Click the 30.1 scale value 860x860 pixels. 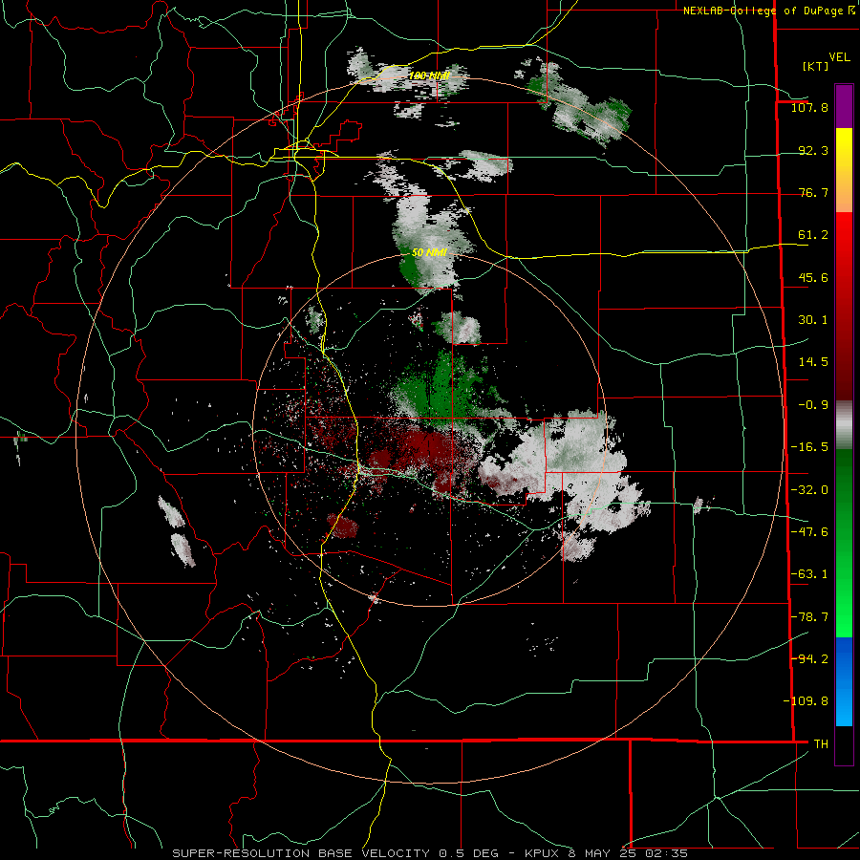click(x=813, y=320)
